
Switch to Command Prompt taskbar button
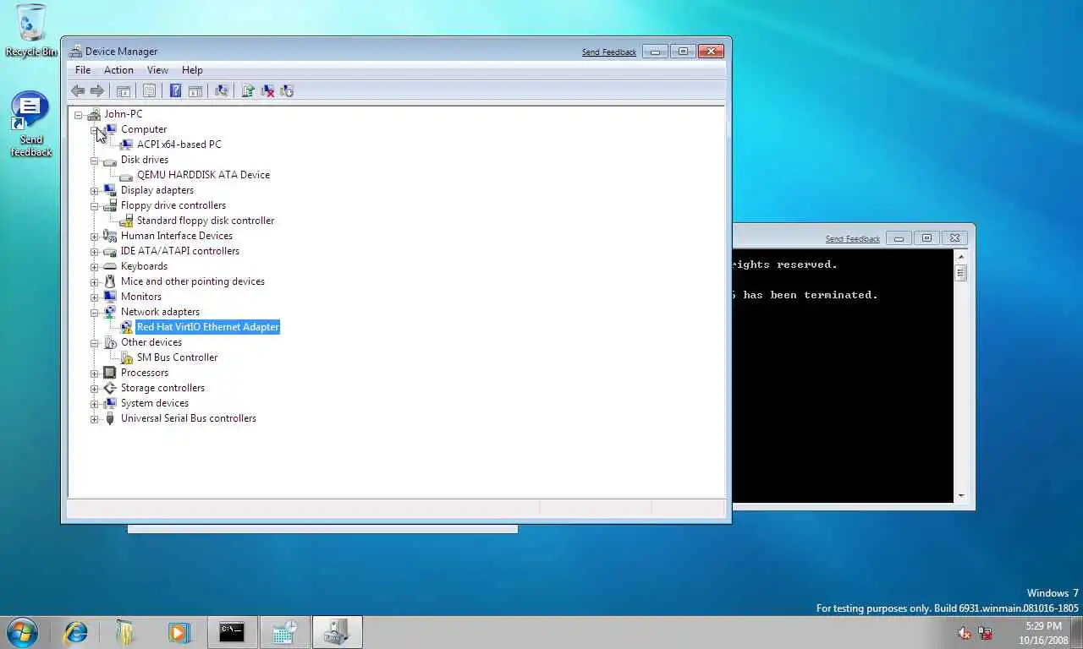(x=232, y=632)
